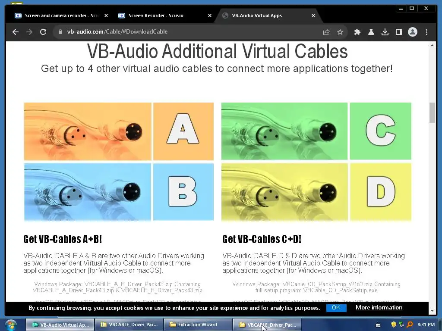View site security lock information
Screen dimensions: 442x331
(x=60, y=32)
